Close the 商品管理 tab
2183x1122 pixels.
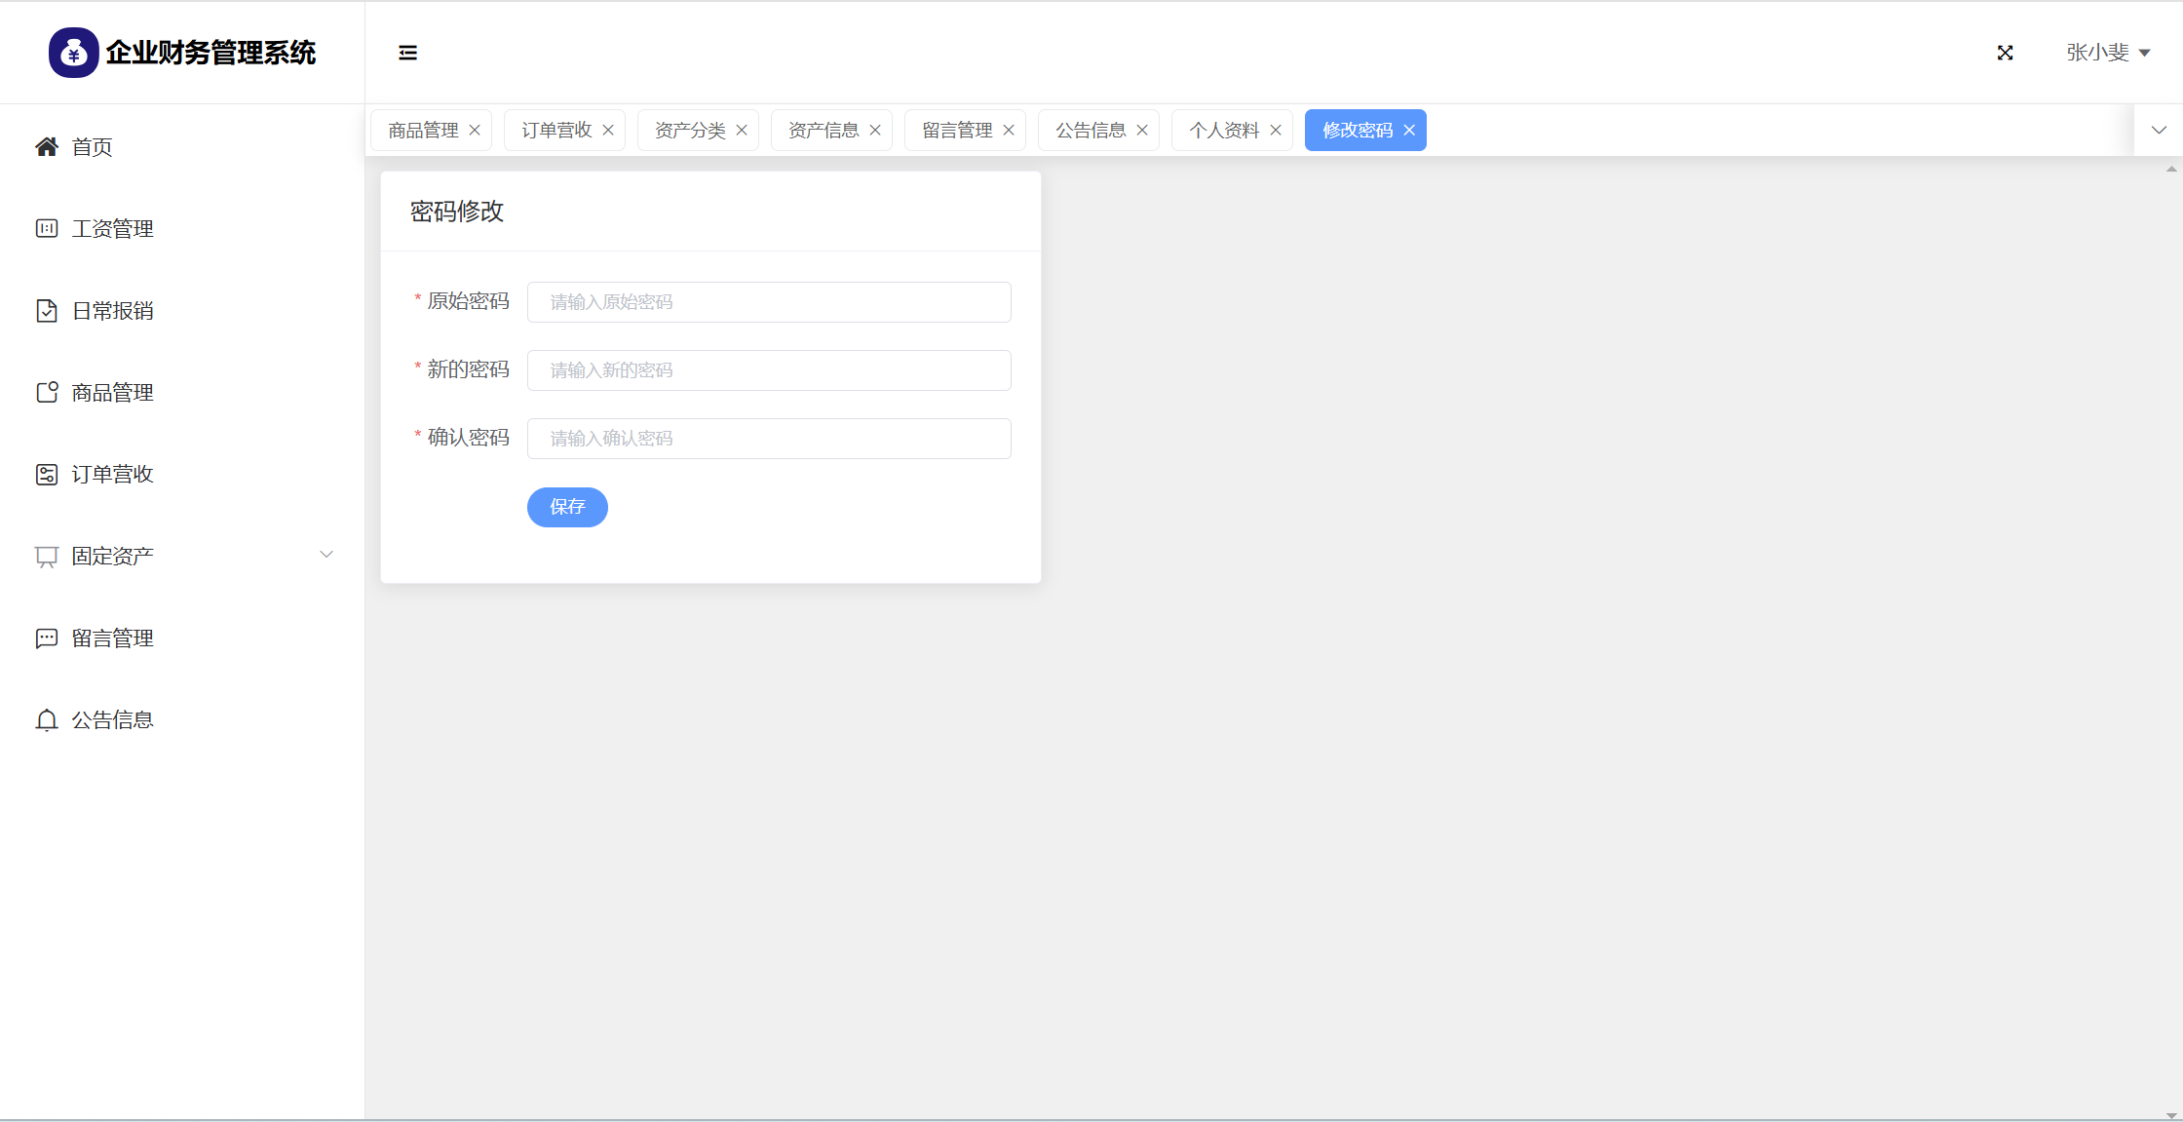point(475,131)
